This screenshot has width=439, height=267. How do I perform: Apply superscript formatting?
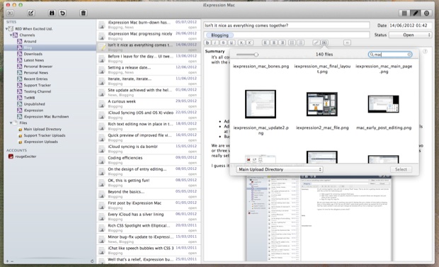249,42
